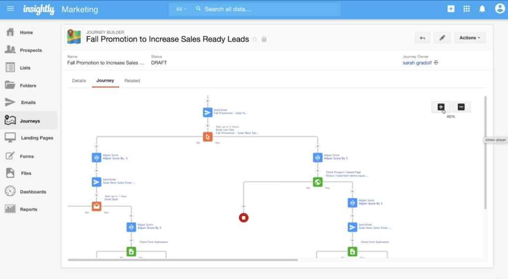Open the hamburger navigation menu
This screenshot has width=508, height=279.
10,9
